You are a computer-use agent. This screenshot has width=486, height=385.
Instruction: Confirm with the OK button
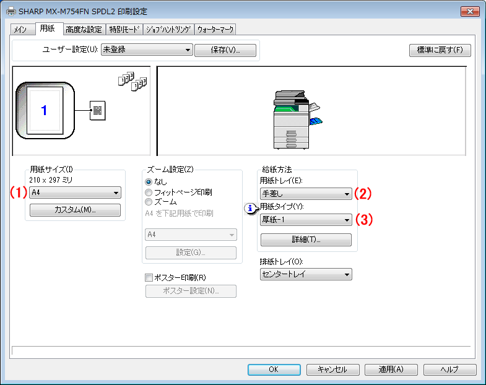(x=274, y=370)
